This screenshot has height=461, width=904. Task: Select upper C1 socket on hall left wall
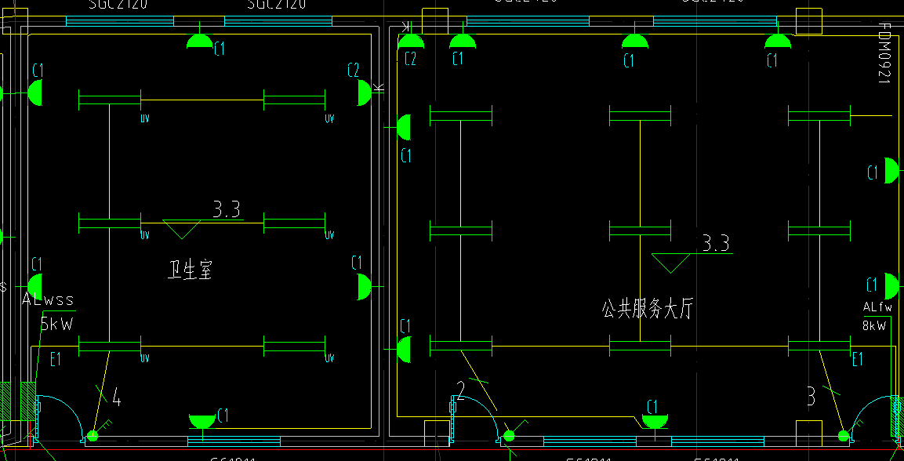404,127
